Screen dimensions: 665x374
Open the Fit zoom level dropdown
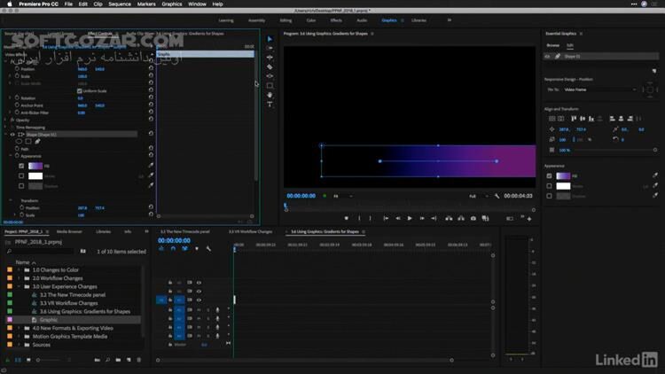(x=342, y=196)
